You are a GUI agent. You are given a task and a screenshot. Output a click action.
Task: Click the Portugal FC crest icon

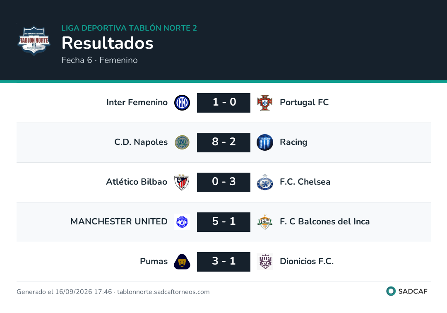(x=265, y=103)
